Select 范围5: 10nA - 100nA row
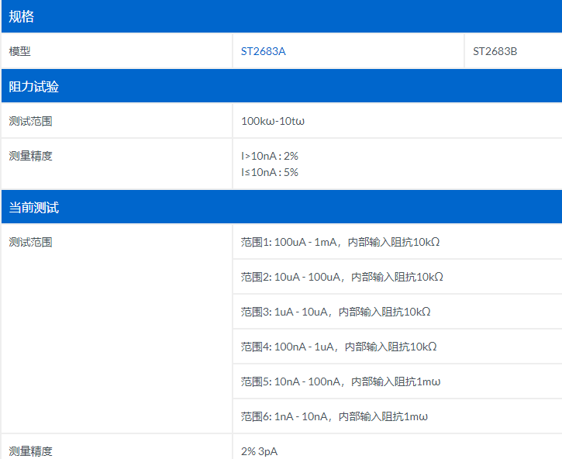Viewport: 562px width, 459px height. pyautogui.click(x=398, y=381)
